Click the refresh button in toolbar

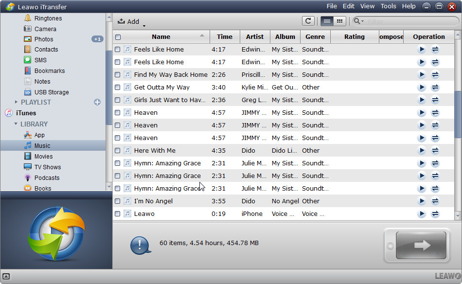308,21
